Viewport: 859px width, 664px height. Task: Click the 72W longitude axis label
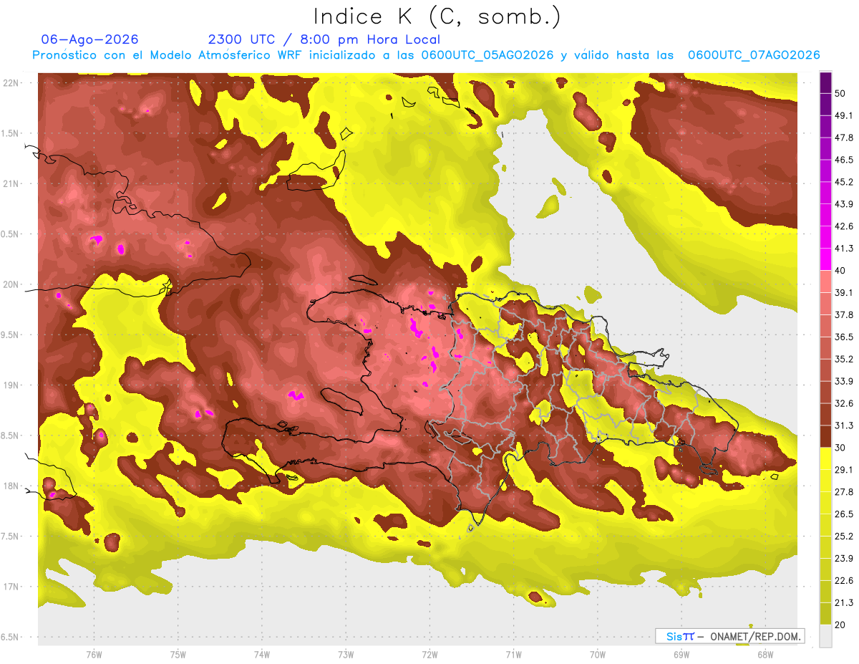click(x=429, y=654)
